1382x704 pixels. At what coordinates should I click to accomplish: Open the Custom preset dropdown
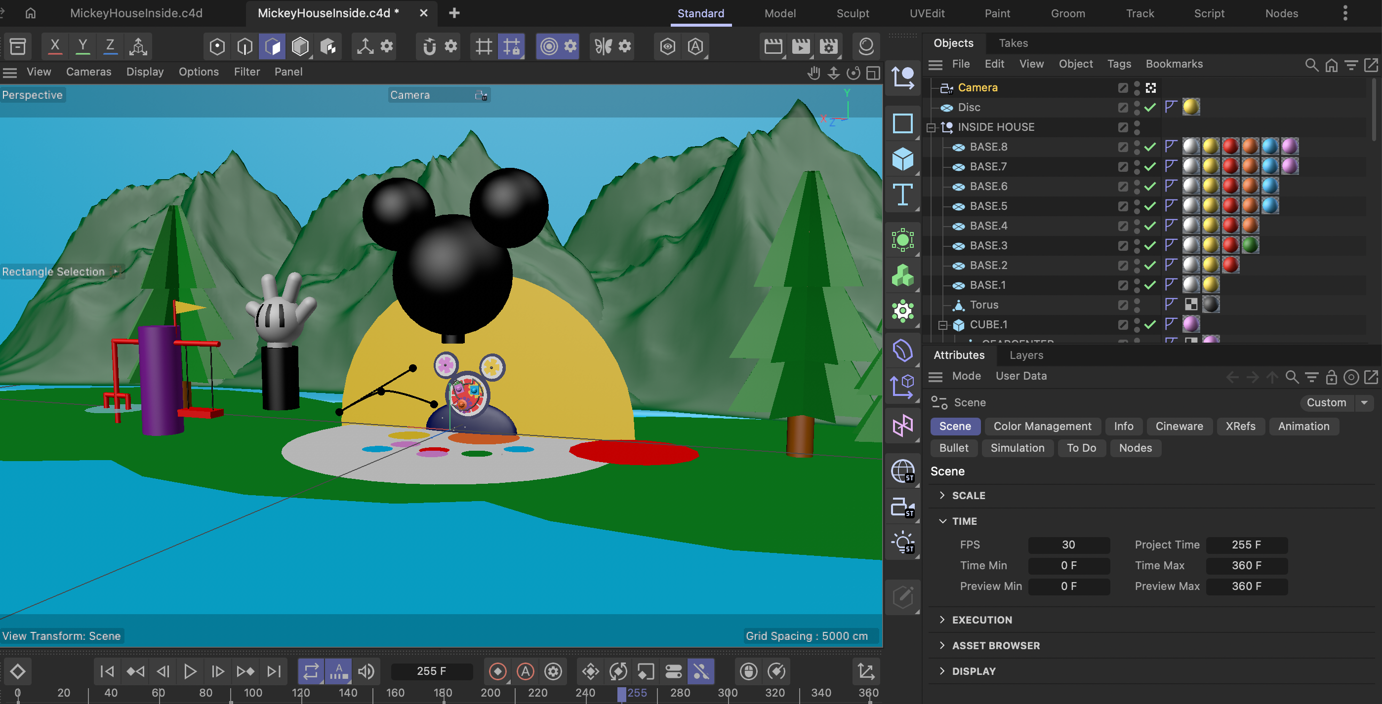coord(1365,402)
